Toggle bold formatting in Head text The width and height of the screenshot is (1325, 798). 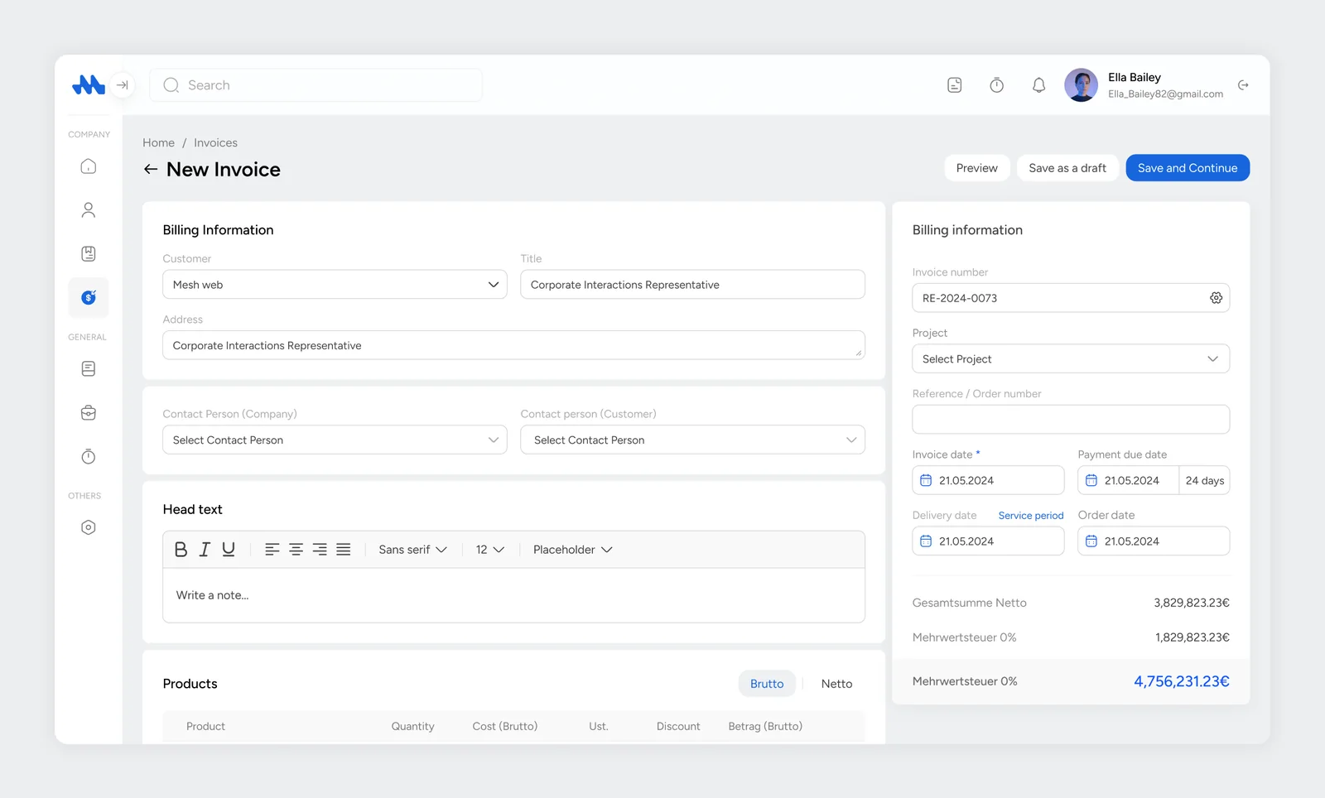coord(181,550)
